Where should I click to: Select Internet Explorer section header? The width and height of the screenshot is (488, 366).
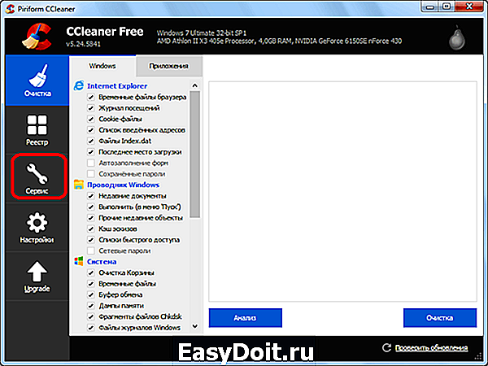tap(117, 86)
